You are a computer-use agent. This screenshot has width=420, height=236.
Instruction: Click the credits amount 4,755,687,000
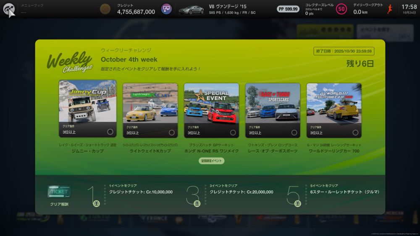tap(136, 12)
